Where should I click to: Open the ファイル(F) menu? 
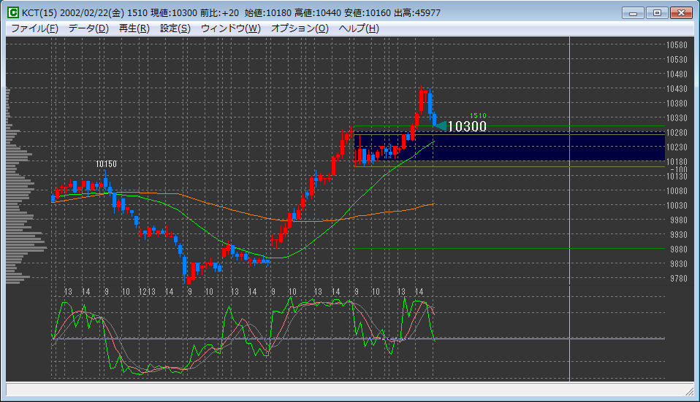34,28
